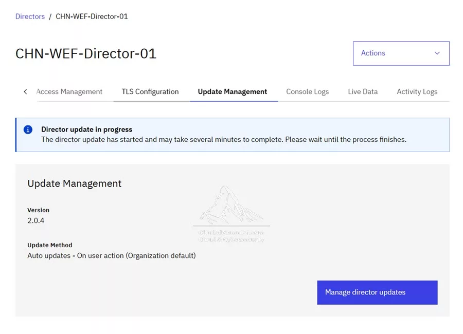Click the Version field label
This screenshot has width=463, height=334.
(39, 210)
